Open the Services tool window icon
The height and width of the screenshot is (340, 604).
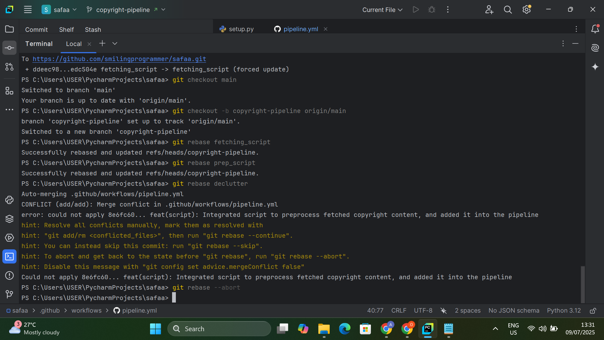pyautogui.click(x=9, y=238)
